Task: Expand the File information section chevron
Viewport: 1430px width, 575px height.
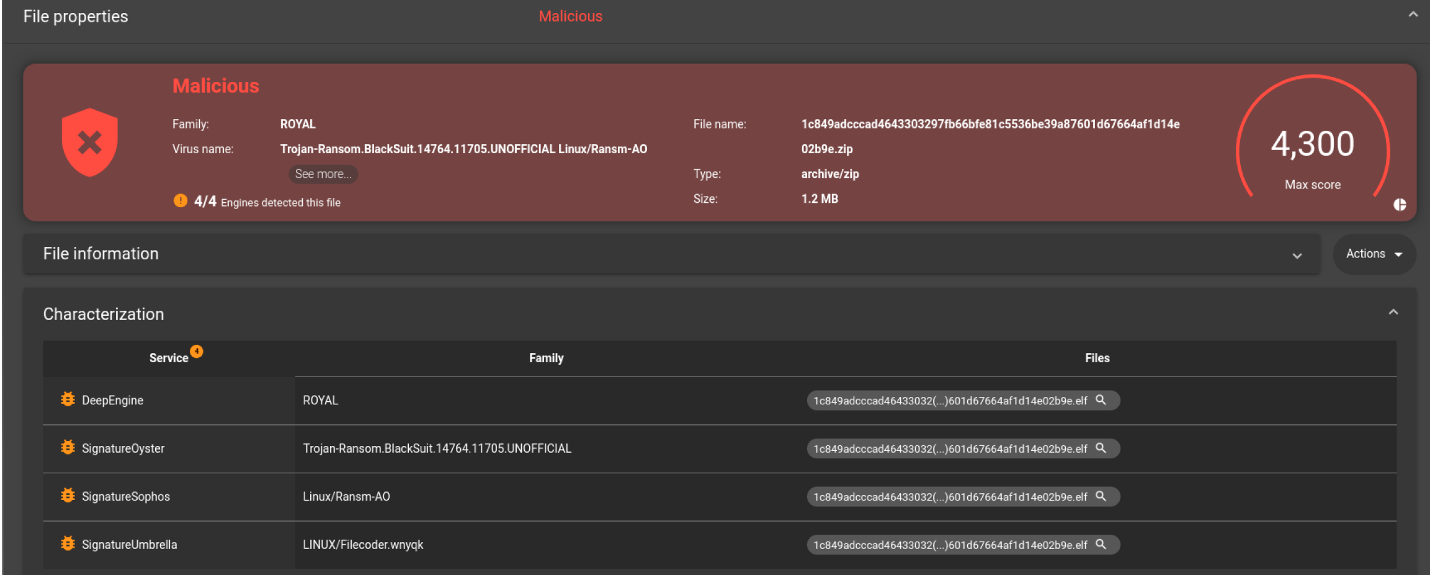Action: (1297, 256)
